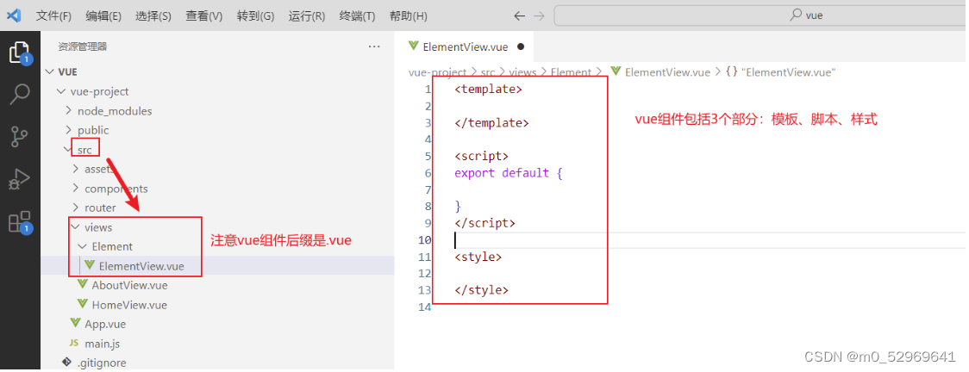
Task: Open the 选择(S) menu
Action: point(153,16)
